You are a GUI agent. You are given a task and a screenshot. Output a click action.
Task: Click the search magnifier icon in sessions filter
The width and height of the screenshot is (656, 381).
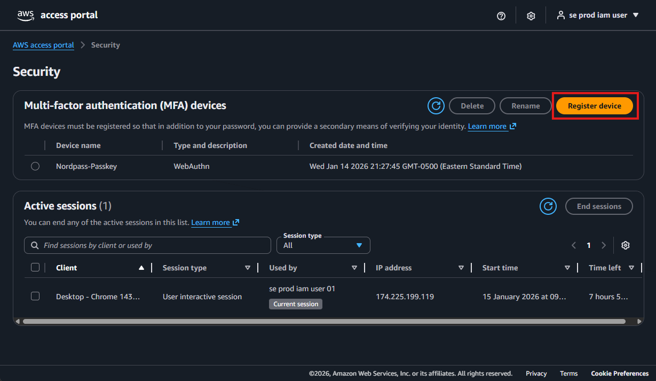point(35,245)
